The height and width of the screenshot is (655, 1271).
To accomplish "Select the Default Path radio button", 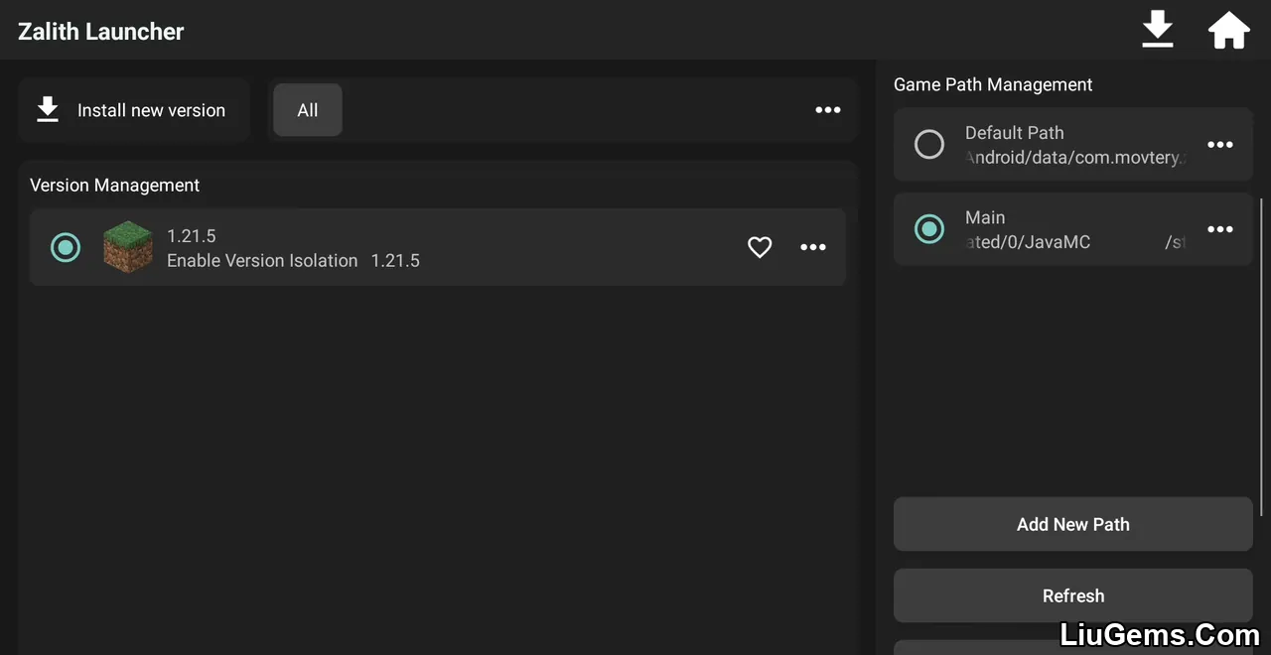I will tap(929, 145).
